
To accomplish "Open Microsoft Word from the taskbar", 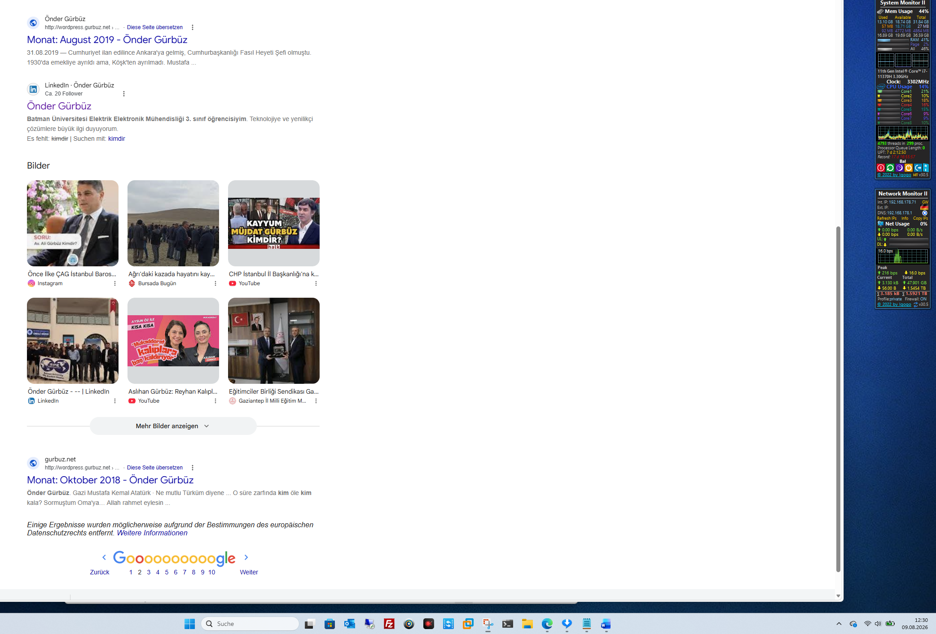I will click(606, 624).
